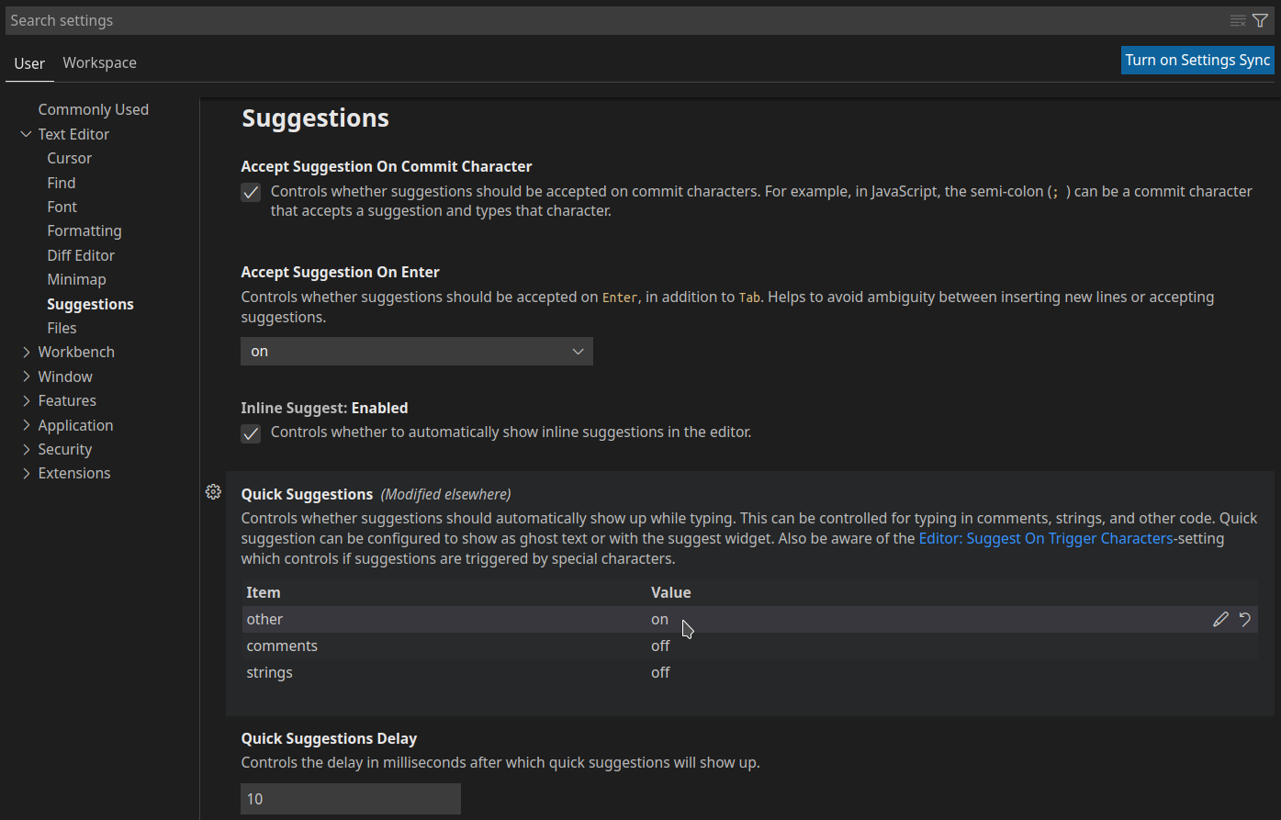Viewport: 1281px width, 820px height.
Task: Reset the 'other' row with undo icon
Action: coord(1245,619)
